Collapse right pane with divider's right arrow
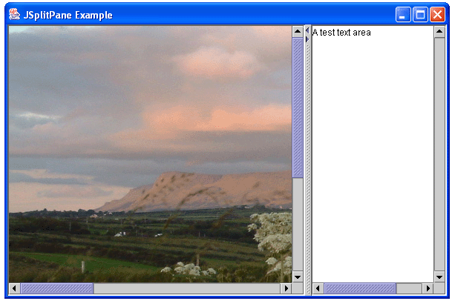Viewport: 455px width, 301px height. coord(307,39)
